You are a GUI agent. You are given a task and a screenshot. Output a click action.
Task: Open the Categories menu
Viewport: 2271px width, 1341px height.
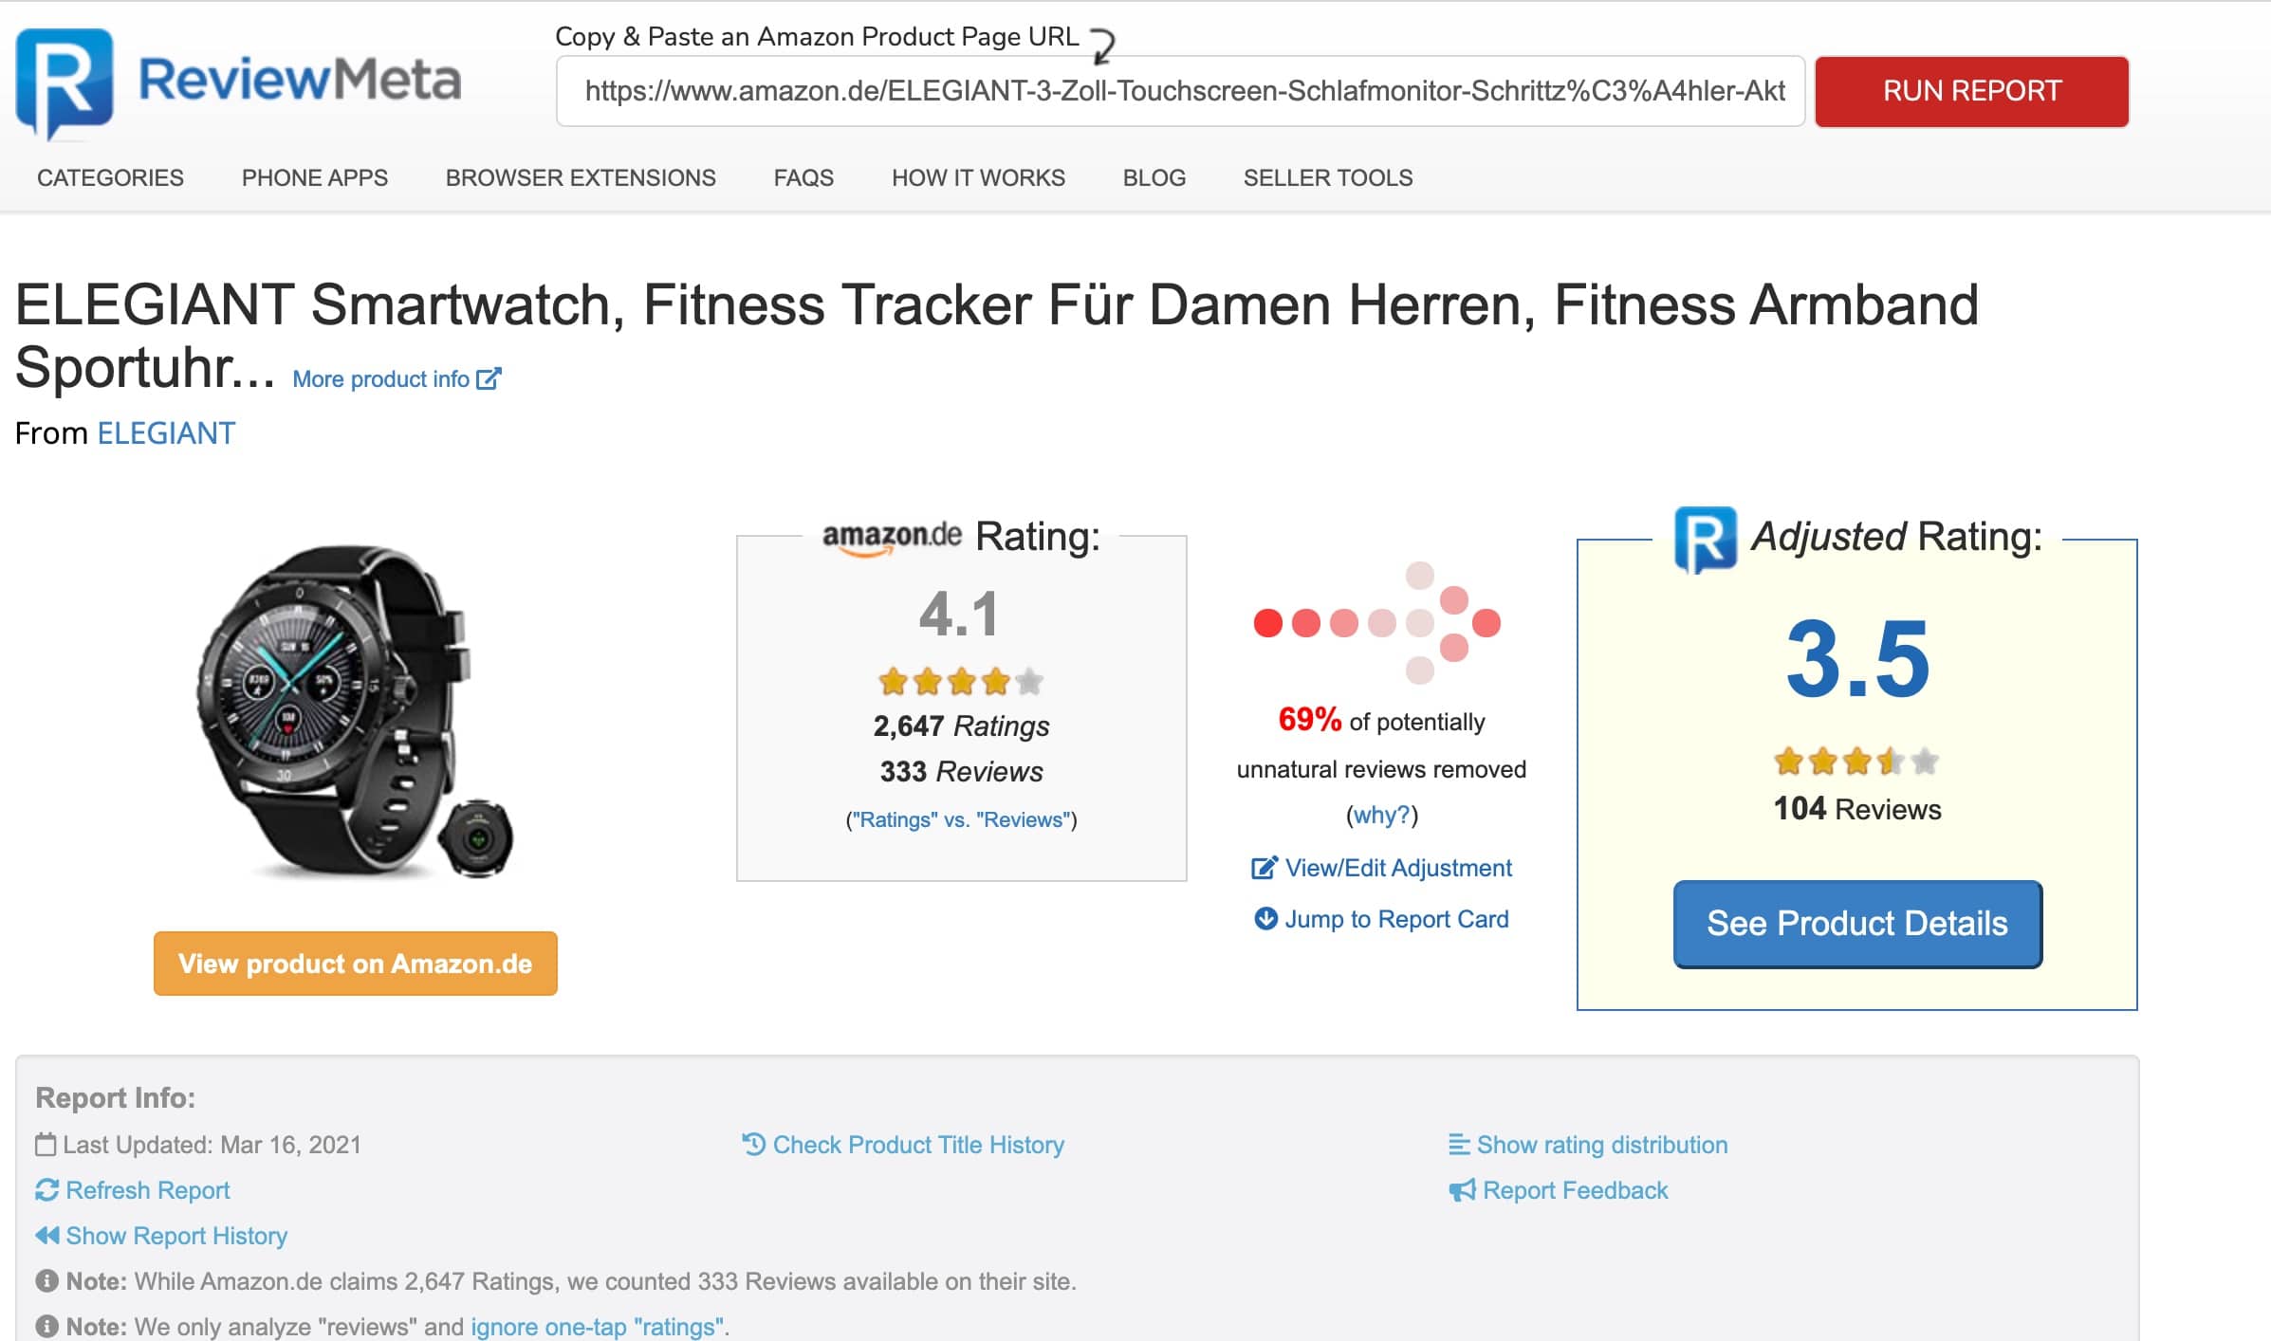click(x=110, y=177)
